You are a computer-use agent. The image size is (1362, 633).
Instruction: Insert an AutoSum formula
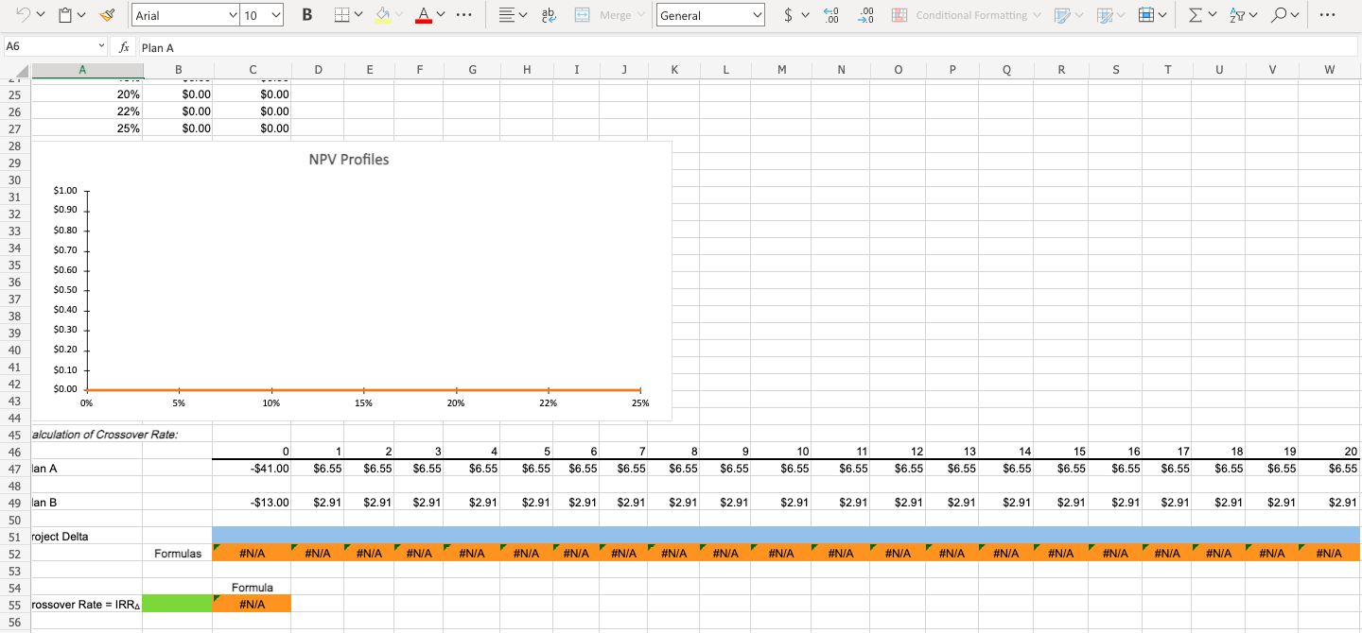[1194, 15]
